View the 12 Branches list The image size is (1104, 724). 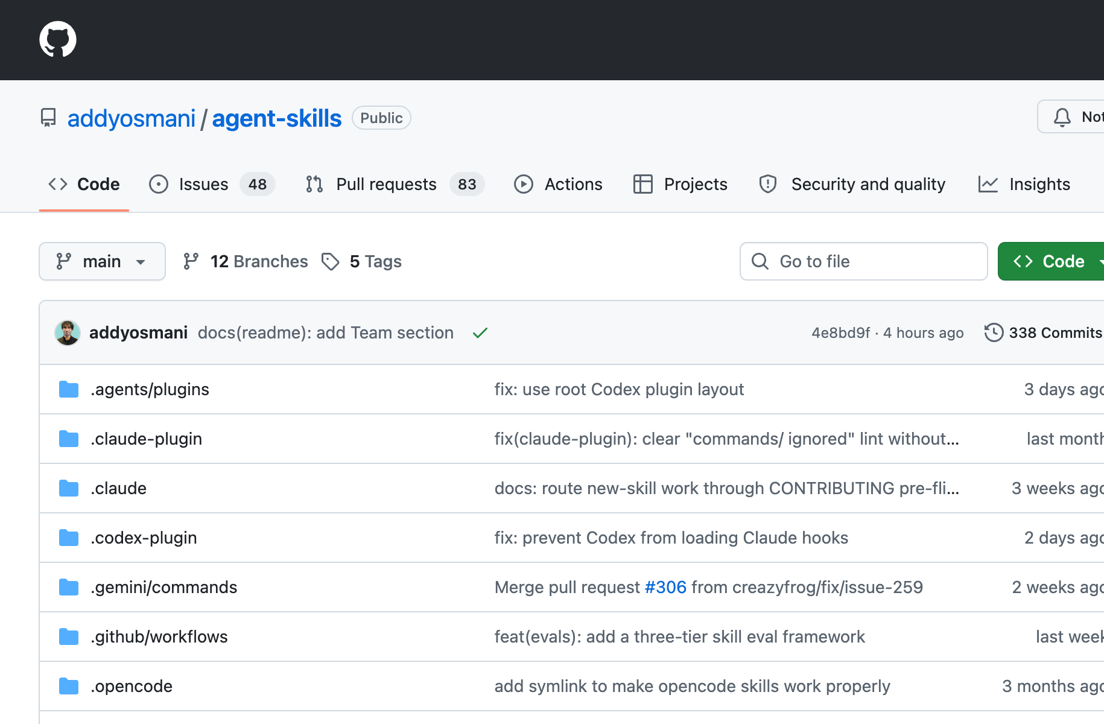pyautogui.click(x=246, y=261)
